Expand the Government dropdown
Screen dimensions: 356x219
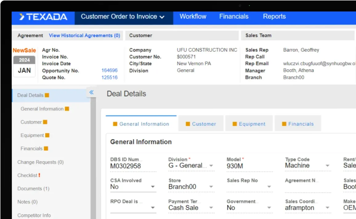click(x=269, y=208)
